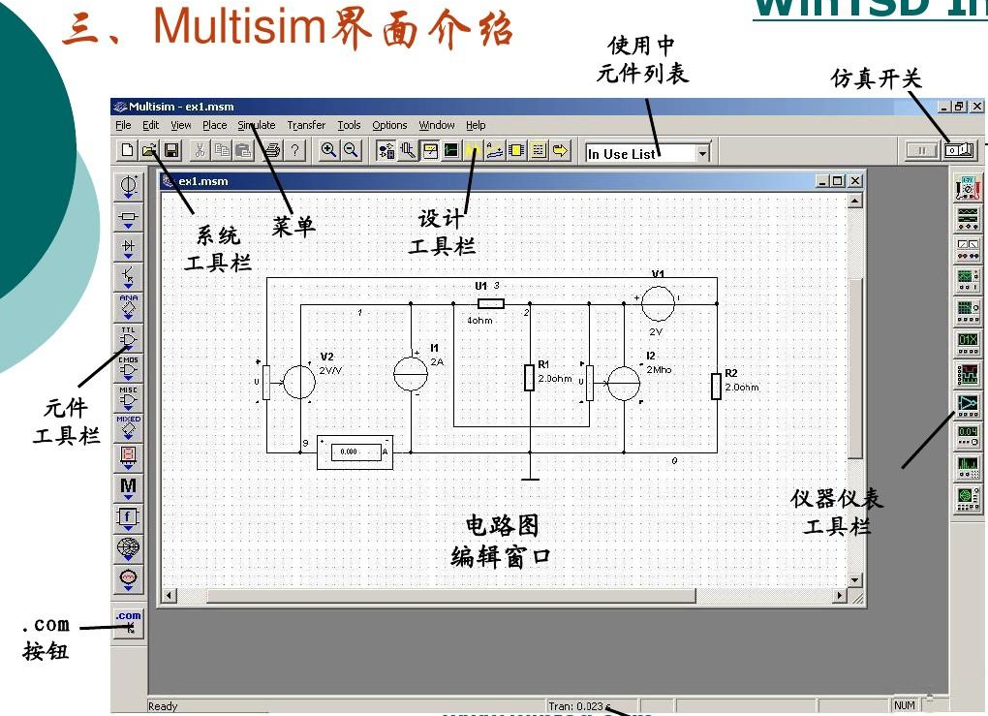The height and width of the screenshot is (716, 988).
Task: Open the postprocessor design button
Action: click(x=495, y=150)
